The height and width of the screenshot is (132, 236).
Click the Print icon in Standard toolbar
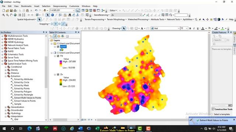tap(15, 11)
